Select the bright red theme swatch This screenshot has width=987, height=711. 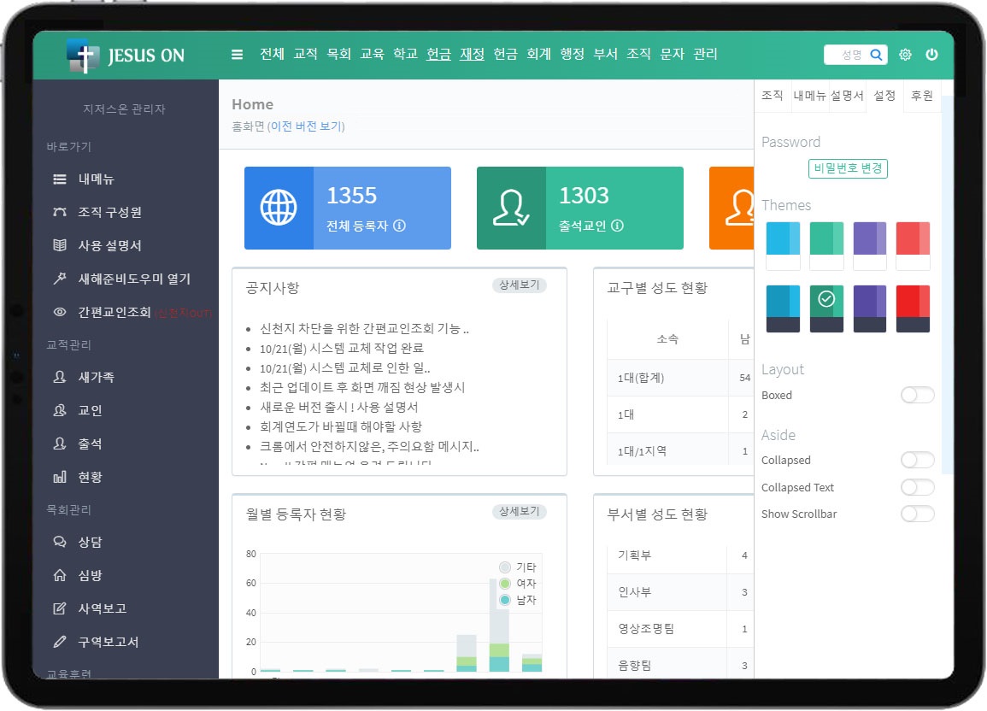point(913,308)
